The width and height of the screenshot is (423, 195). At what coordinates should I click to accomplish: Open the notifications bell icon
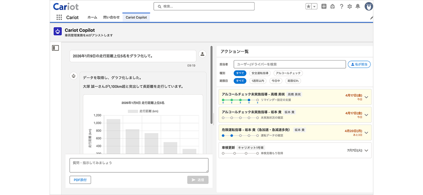point(358,6)
